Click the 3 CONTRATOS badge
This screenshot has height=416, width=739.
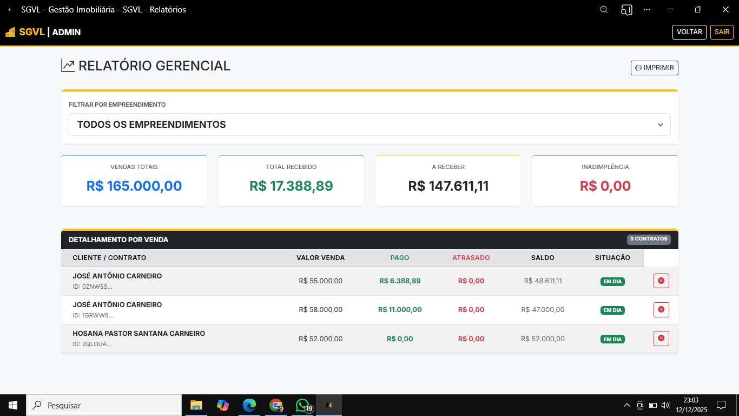click(649, 239)
